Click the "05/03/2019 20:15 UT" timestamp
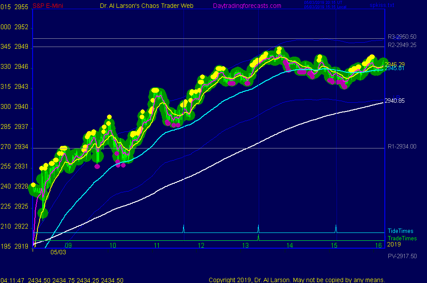This screenshot has height=283, width=427. coord(323,3)
